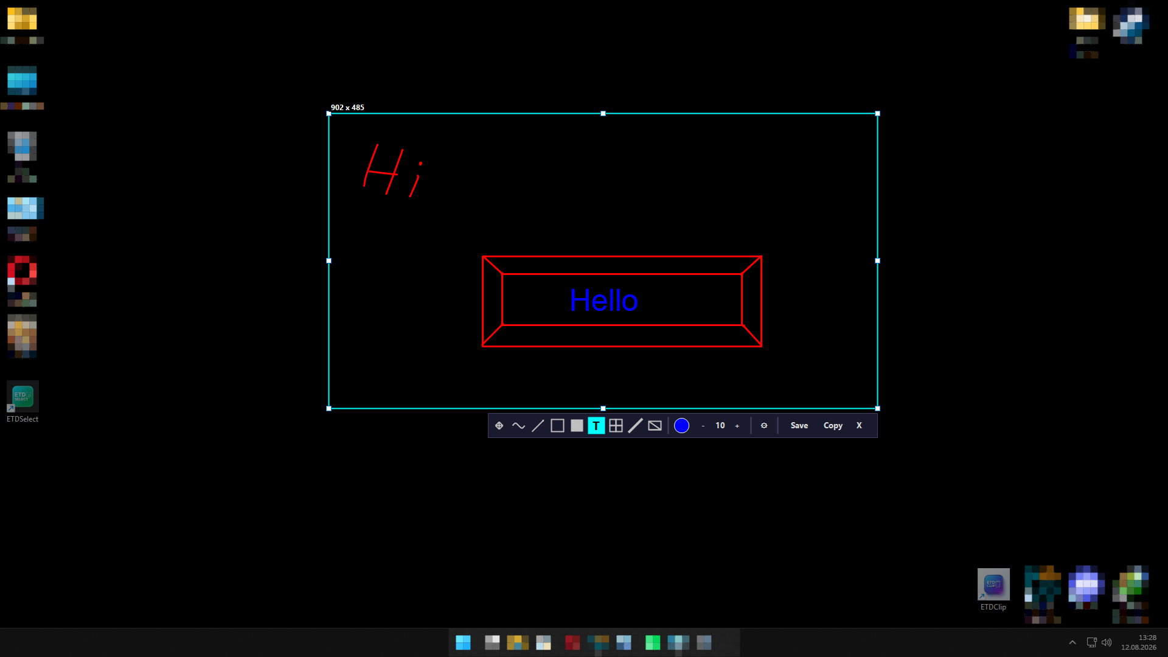
Task: Click the right-middle selection resize handle
Action: click(877, 260)
